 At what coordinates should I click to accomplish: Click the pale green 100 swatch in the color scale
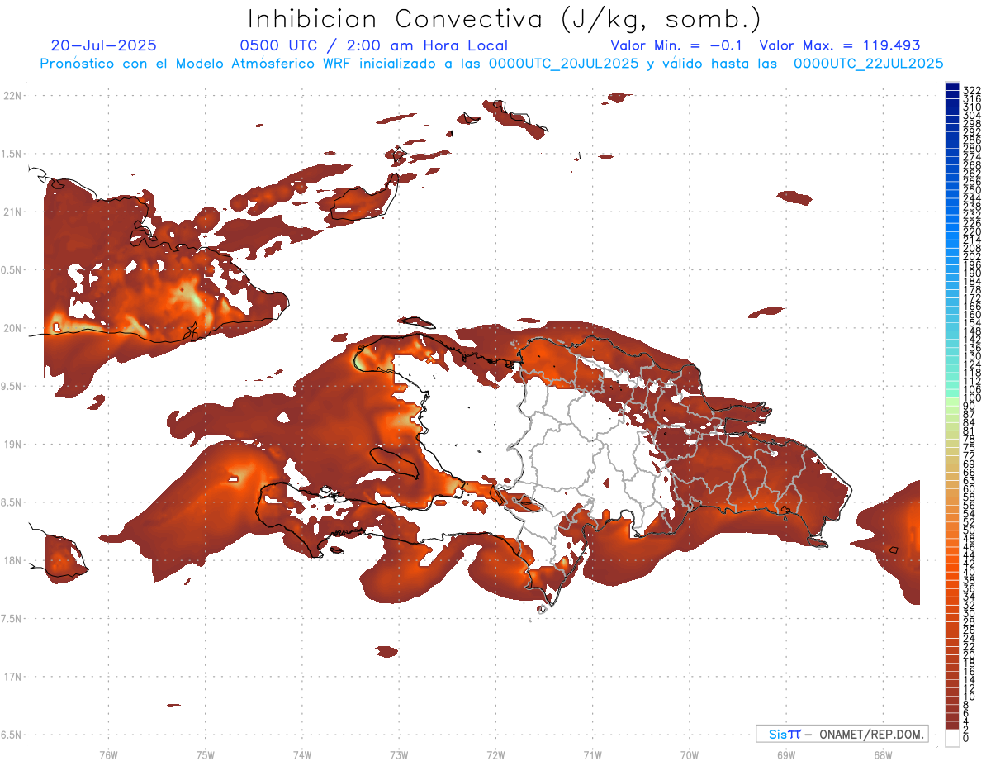tap(952, 402)
